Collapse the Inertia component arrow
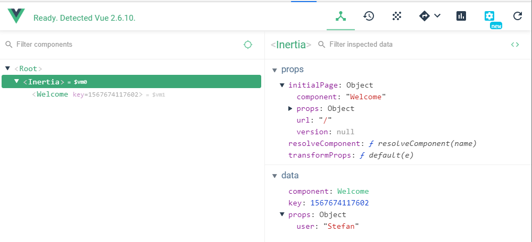 click(16, 81)
